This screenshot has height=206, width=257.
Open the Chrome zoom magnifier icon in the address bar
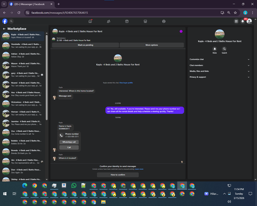tap(229, 13)
